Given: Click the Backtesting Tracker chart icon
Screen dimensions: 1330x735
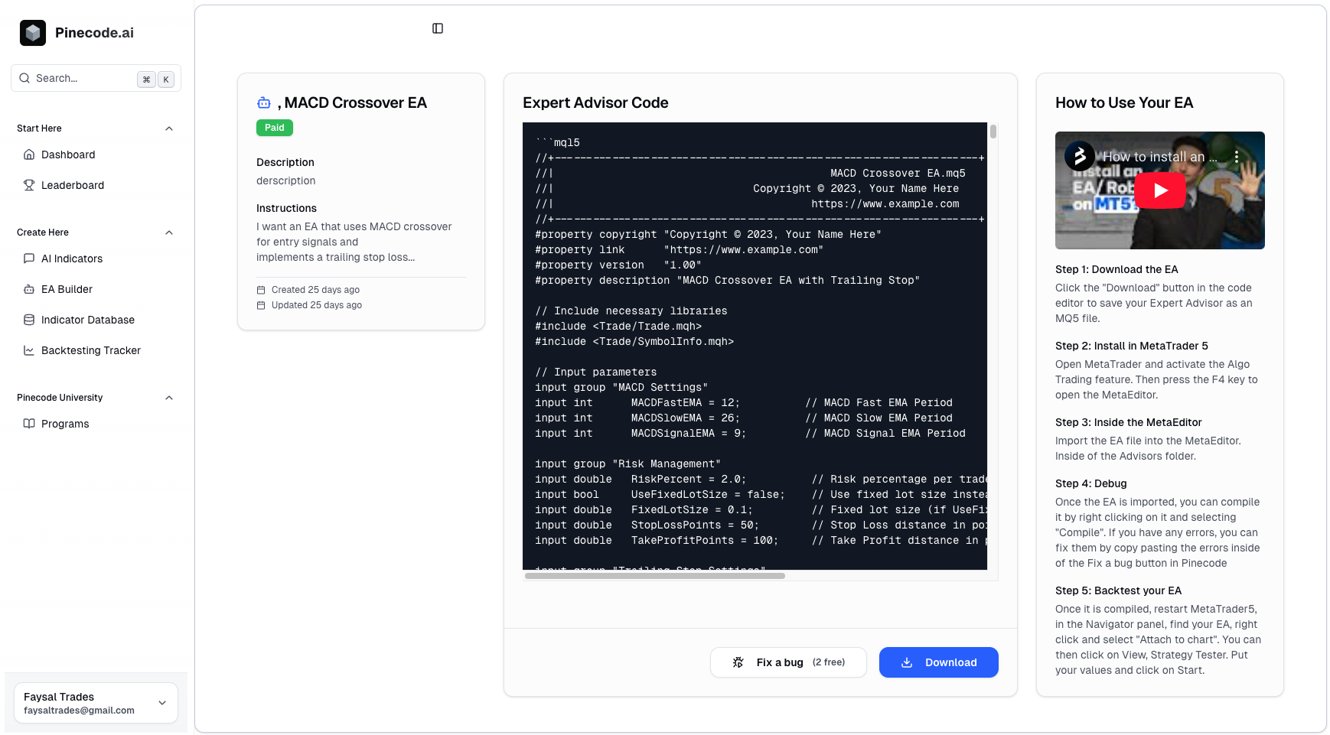Looking at the screenshot, I should (29, 350).
